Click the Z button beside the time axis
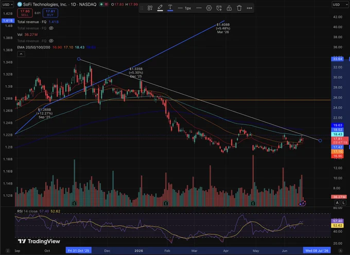This screenshot has height=255, width=350. click(8, 250)
